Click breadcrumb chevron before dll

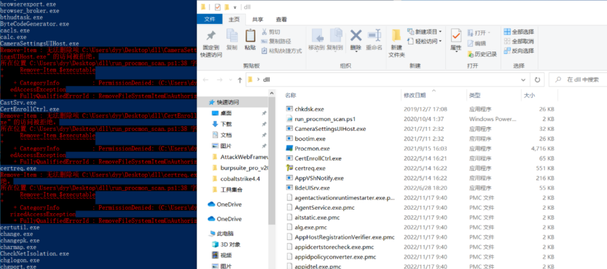258,80
